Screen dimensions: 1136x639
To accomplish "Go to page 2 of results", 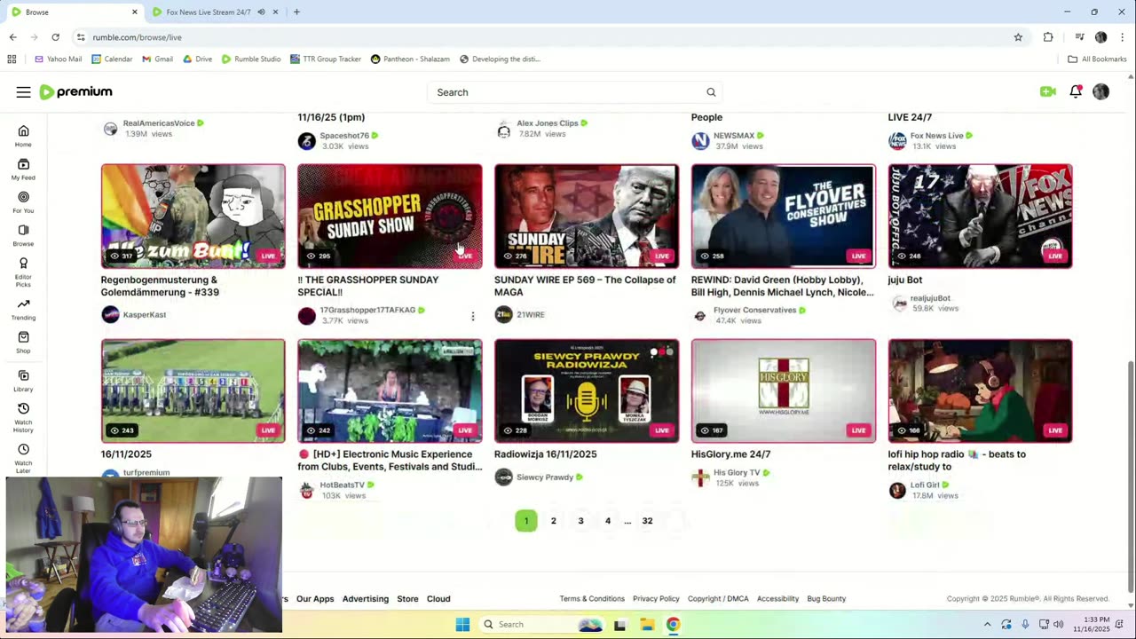I will 554,521.
